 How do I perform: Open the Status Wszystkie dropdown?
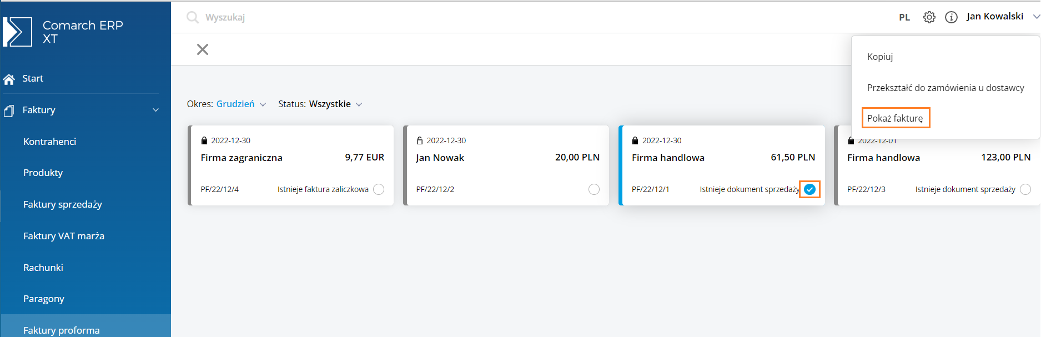335,104
